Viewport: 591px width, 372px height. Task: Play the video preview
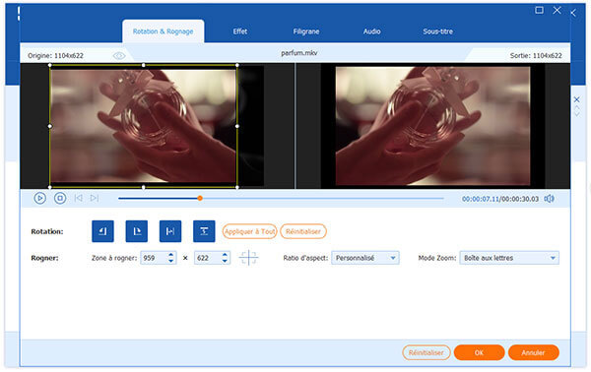(40, 198)
